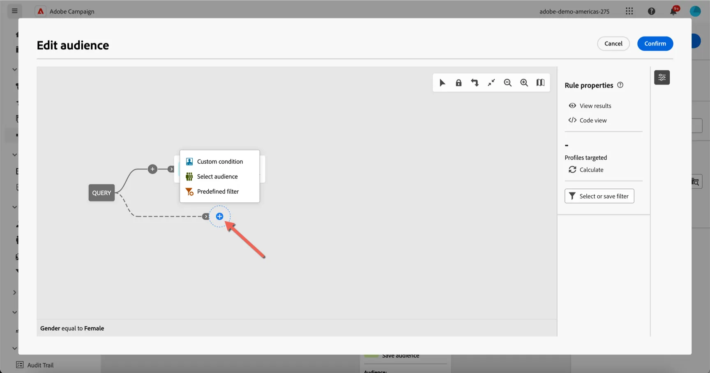Screen dimensions: 710x373
Task: Confirm the audience edits
Action: coord(655,43)
